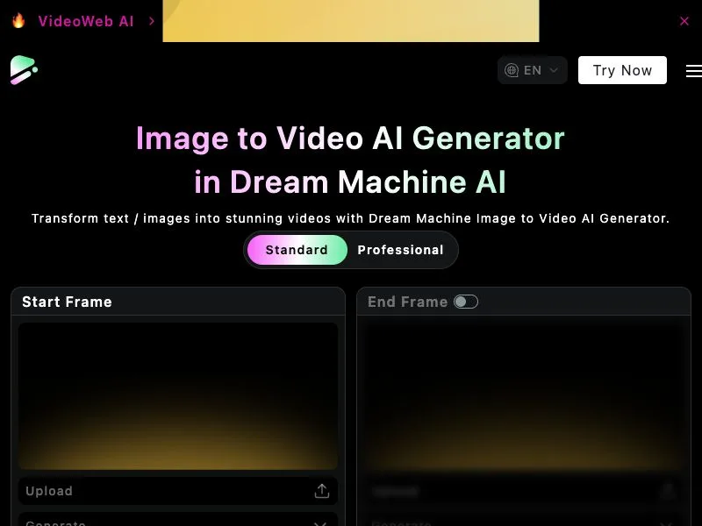Screen dimensions: 702x526
Task: Select the Standard mode tab
Action: click(x=297, y=250)
